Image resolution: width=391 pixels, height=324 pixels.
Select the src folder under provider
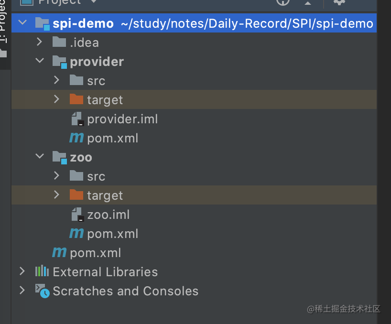(95, 80)
